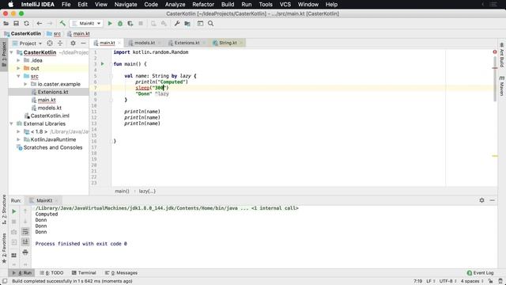Click the red error indicator atop the editor scrollbar

pos(495,52)
